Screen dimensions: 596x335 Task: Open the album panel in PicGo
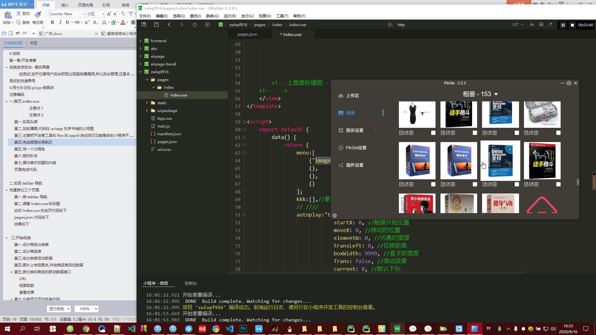coord(350,113)
